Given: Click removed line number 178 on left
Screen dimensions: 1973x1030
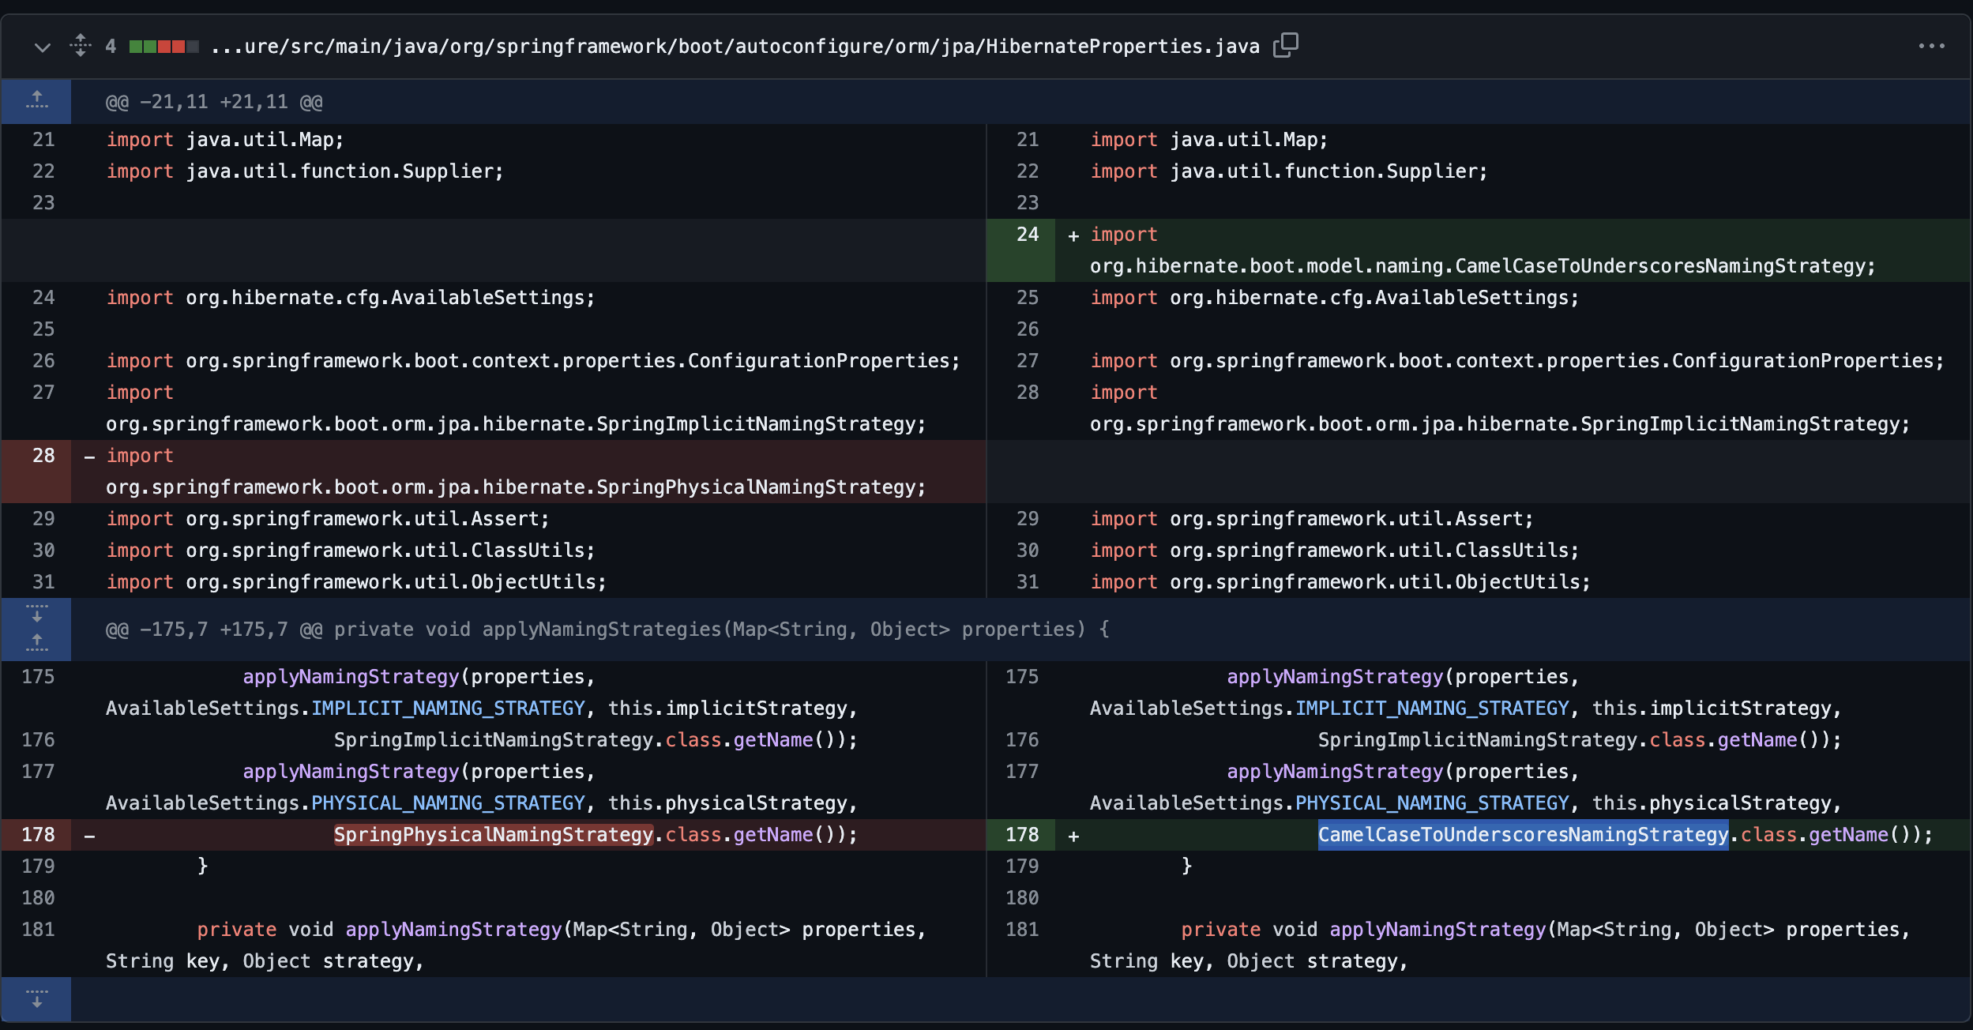Looking at the screenshot, I should (38, 835).
